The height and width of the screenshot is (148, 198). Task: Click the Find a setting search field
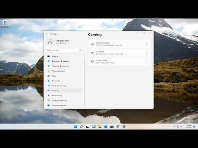click(x=64, y=50)
